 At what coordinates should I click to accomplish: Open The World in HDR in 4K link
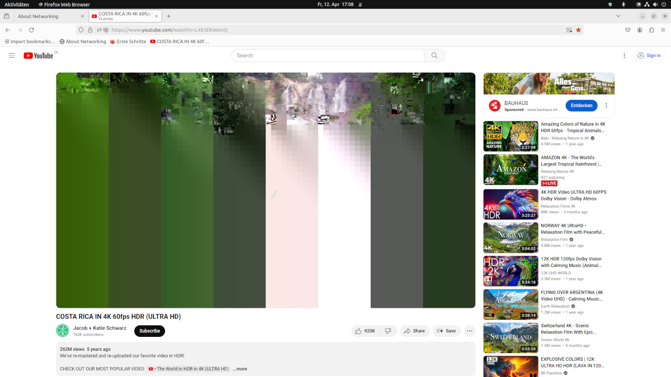[x=188, y=369]
